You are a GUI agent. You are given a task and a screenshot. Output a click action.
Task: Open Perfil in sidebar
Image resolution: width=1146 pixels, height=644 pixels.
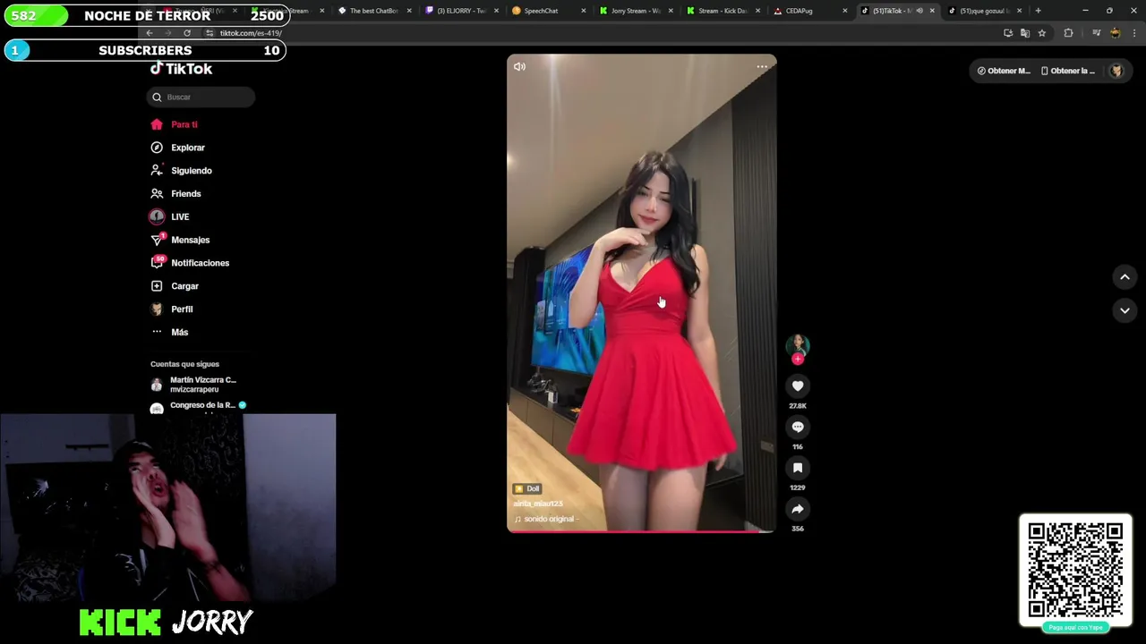click(172, 309)
